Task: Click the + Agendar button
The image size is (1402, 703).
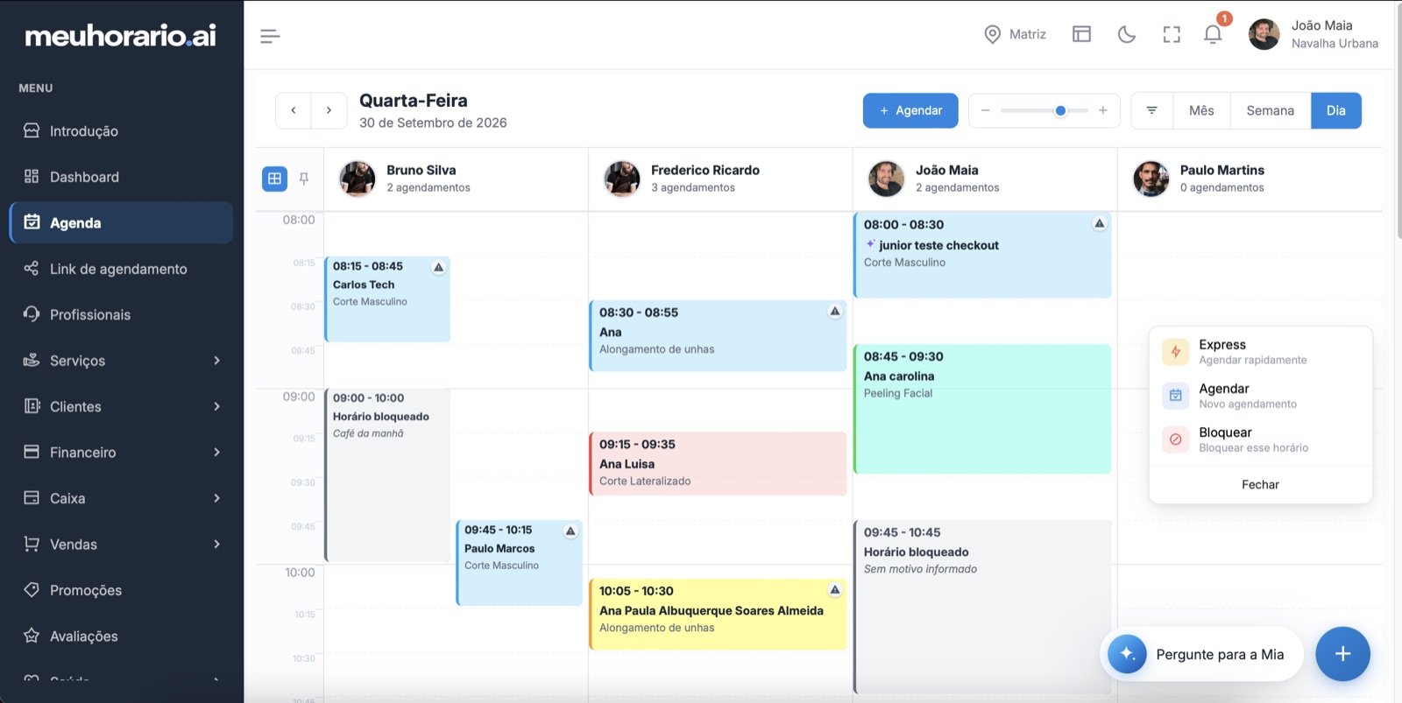Action: pos(910,110)
